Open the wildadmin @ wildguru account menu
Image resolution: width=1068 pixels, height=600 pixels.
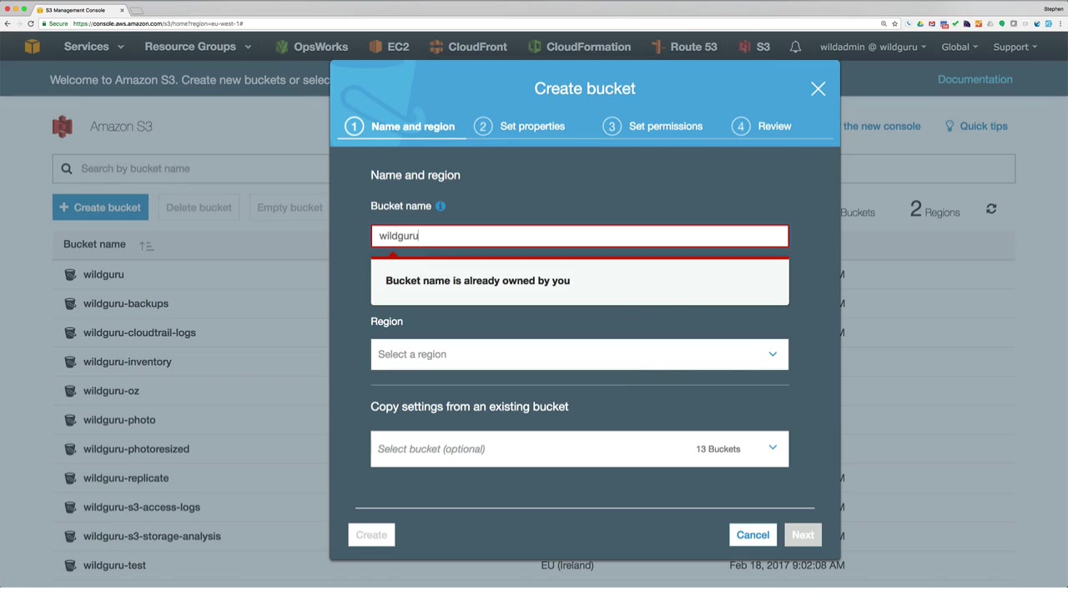pos(873,47)
